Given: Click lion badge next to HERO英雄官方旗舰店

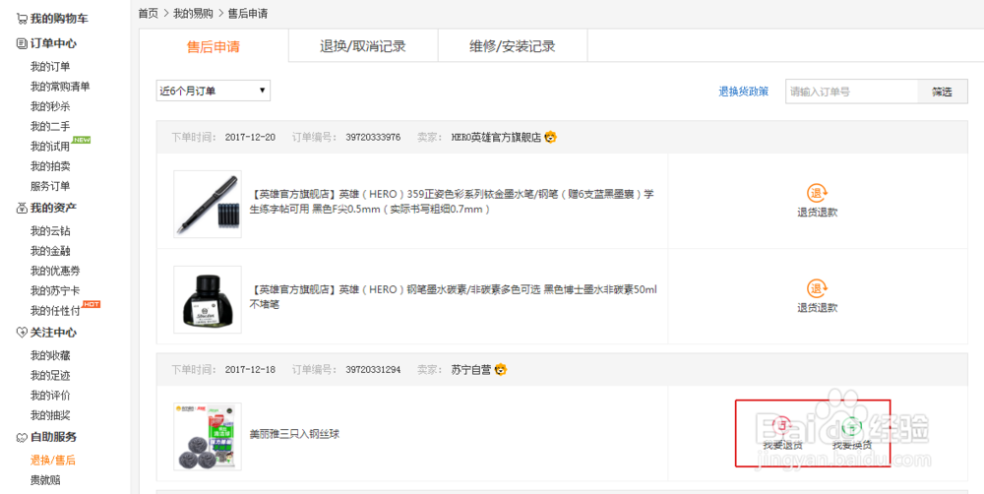Looking at the screenshot, I should click(550, 137).
